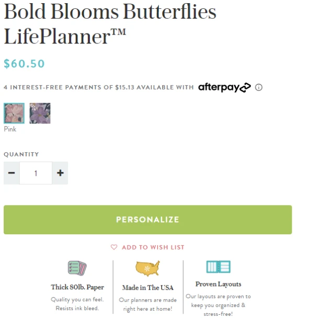Viewport: 319px width, 319px height.
Task: Select the purple floral color swatch
Action: [40, 113]
